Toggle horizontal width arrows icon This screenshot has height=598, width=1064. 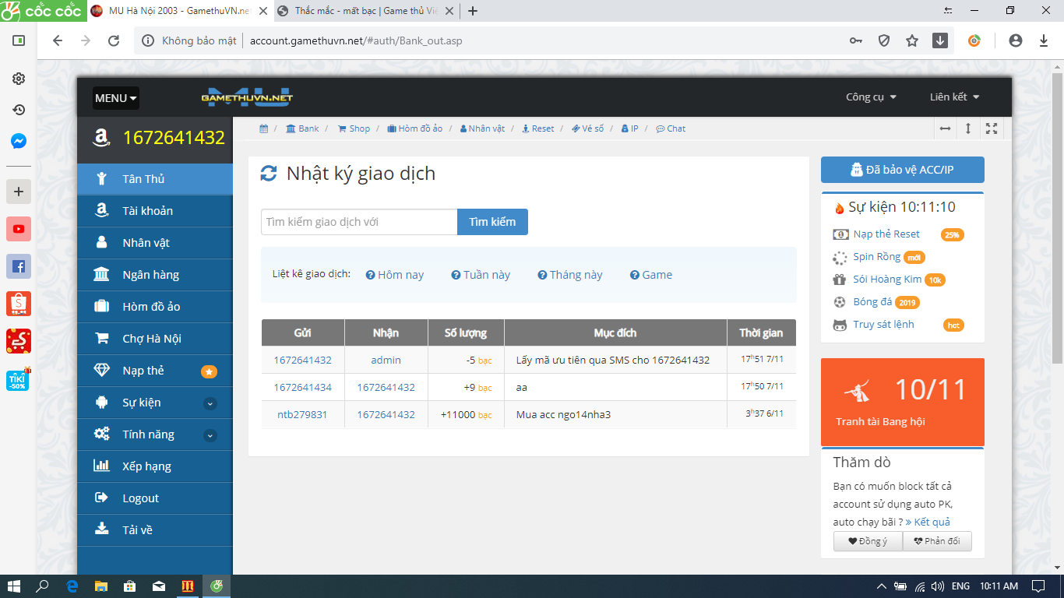[x=945, y=128]
